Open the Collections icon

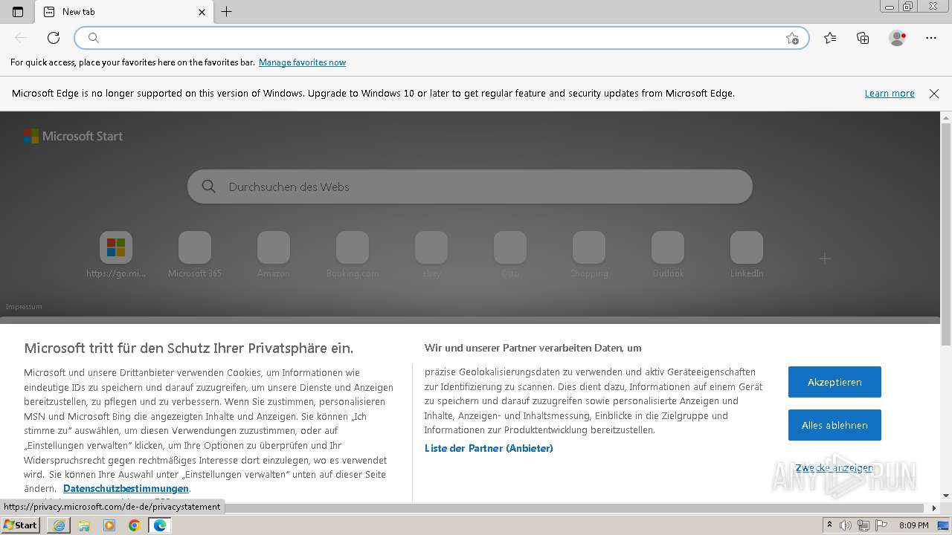coord(863,38)
